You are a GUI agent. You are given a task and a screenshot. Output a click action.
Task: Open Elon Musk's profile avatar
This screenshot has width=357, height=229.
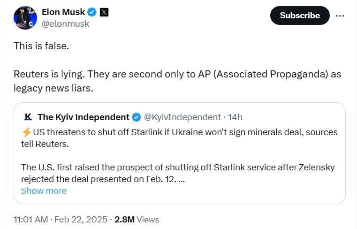pos(25,18)
